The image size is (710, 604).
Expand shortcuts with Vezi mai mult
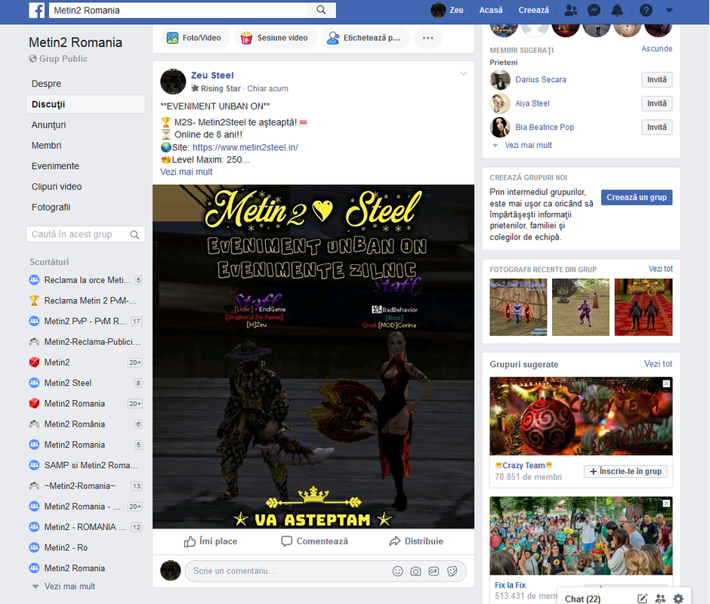(69, 587)
